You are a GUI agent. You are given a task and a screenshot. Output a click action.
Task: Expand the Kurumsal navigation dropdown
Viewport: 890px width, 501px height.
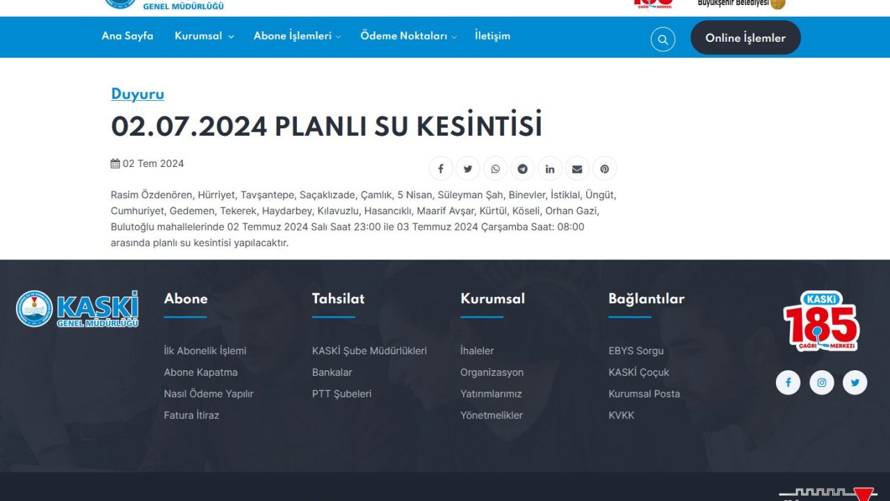[x=204, y=35]
